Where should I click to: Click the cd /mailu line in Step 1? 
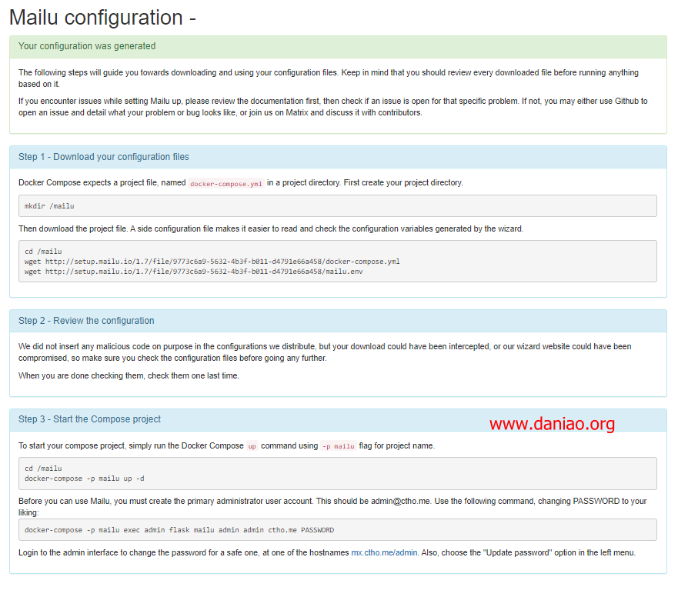(43, 252)
